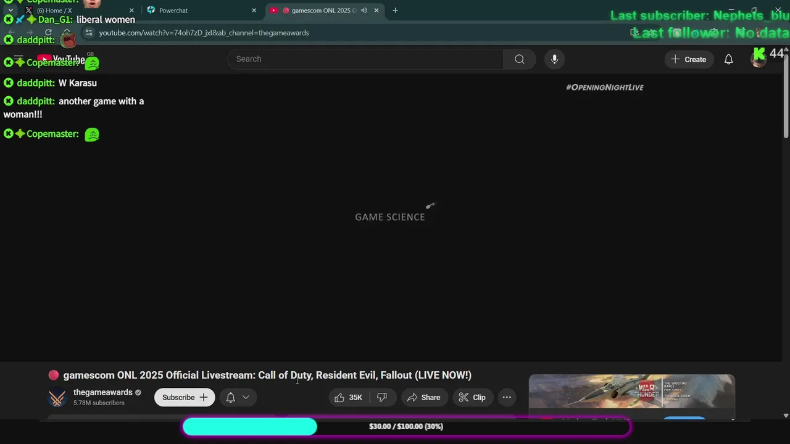Open YouTube notifications bell in the header

pos(728,59)
